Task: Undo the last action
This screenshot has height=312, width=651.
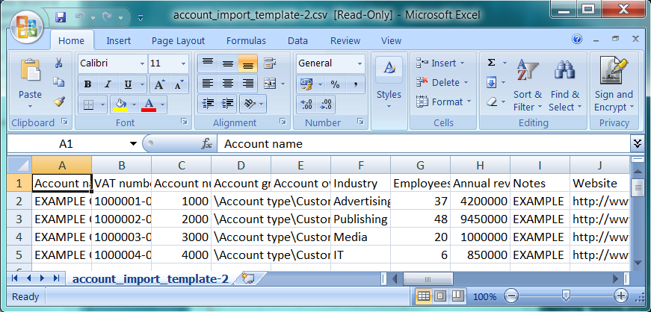Action: tap(81, 17)
